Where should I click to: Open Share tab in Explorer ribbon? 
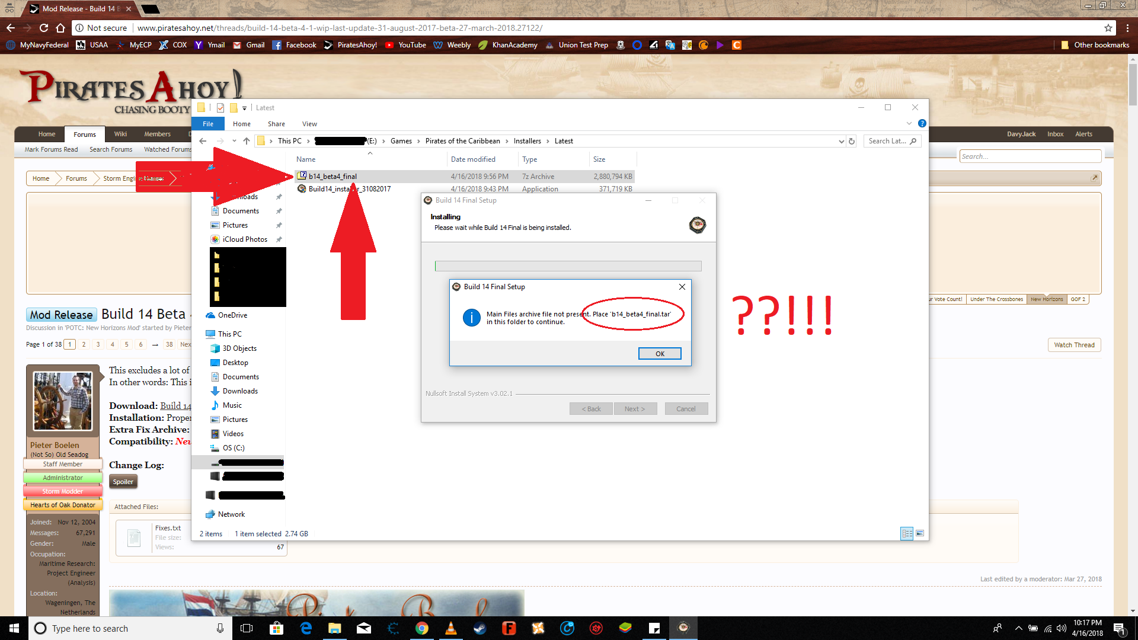pos(276,124)
